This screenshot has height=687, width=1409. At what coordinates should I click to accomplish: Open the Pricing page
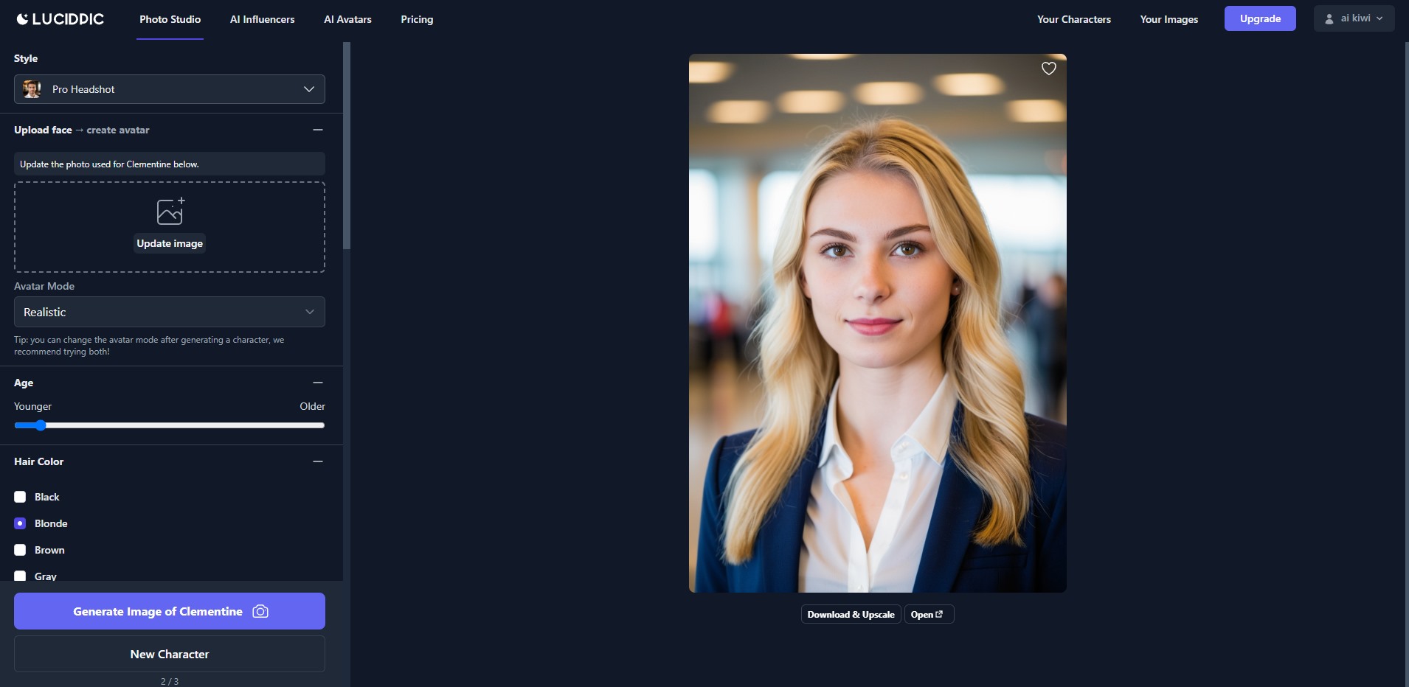[417, 19]
